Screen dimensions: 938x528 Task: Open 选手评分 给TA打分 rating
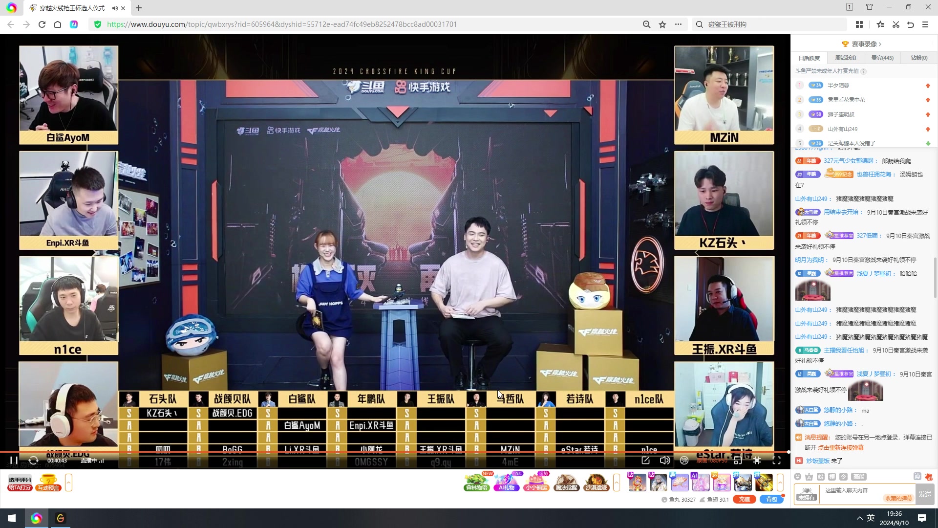click(20, 483)
